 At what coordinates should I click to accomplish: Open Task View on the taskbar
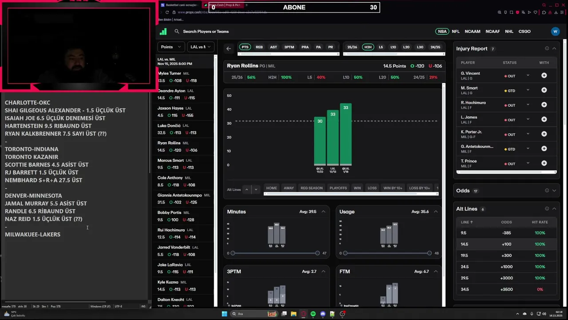click(x=284, y=314)
